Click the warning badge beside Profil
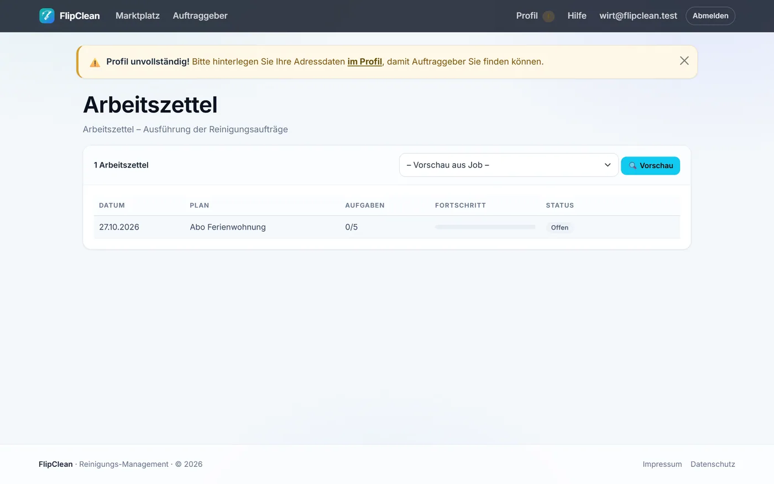 point(548,16)
